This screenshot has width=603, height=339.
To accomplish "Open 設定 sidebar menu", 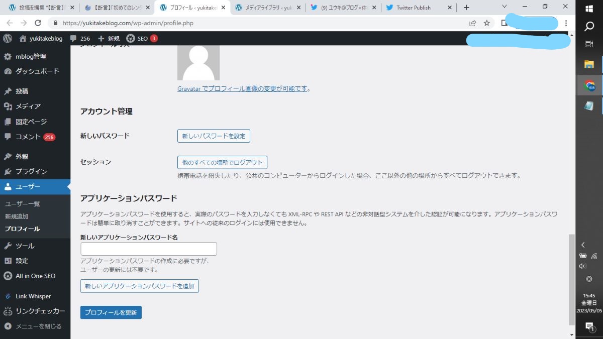I will pos(35,261).
